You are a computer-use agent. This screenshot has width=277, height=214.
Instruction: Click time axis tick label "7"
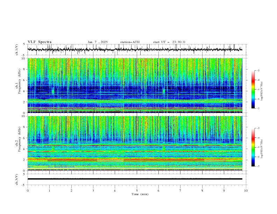180,191
